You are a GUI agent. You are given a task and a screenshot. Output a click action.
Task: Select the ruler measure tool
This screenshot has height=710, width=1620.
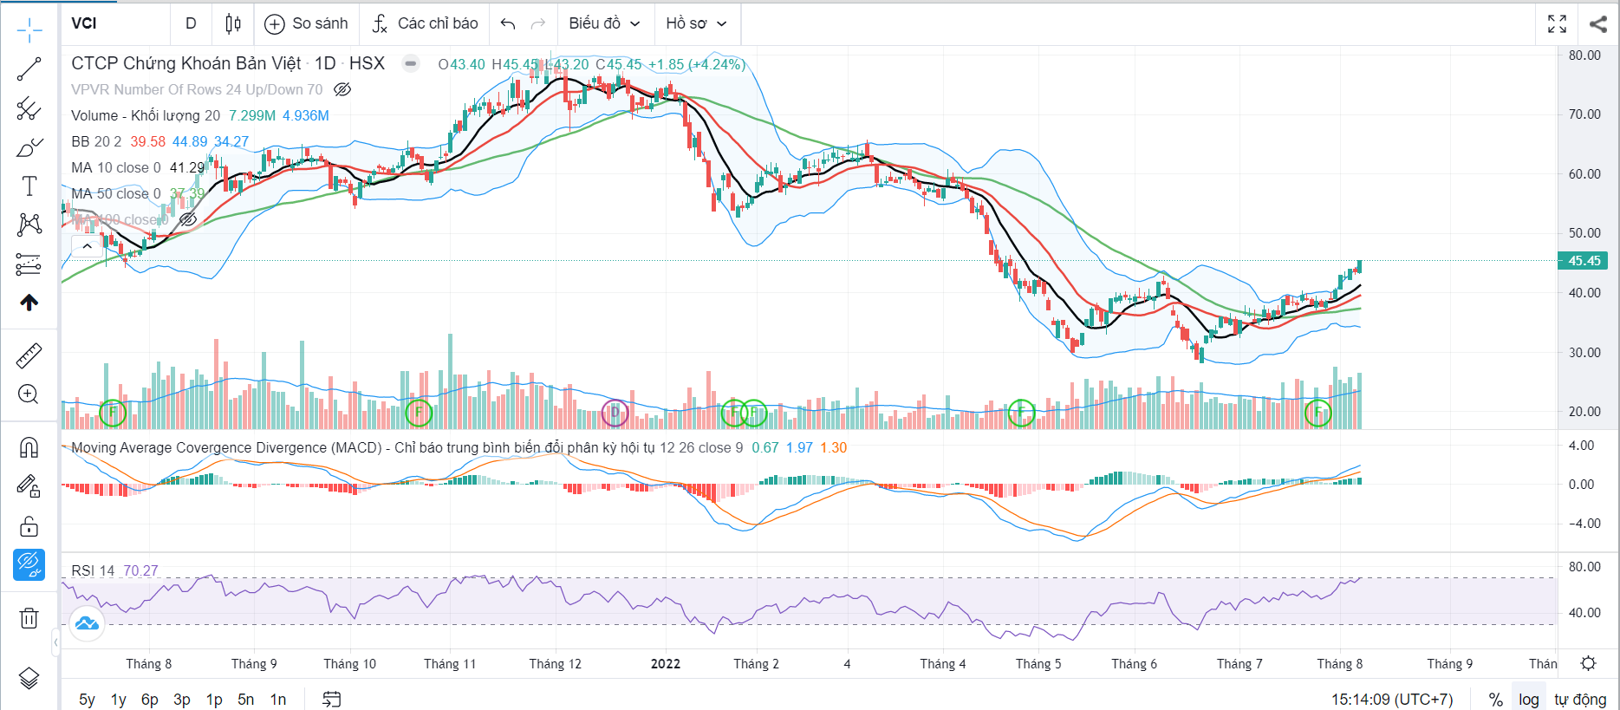point(29,355)
